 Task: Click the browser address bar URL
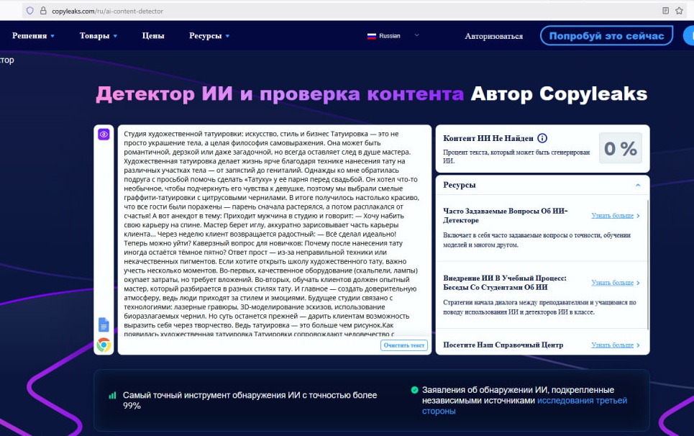(x=108, y=11)
